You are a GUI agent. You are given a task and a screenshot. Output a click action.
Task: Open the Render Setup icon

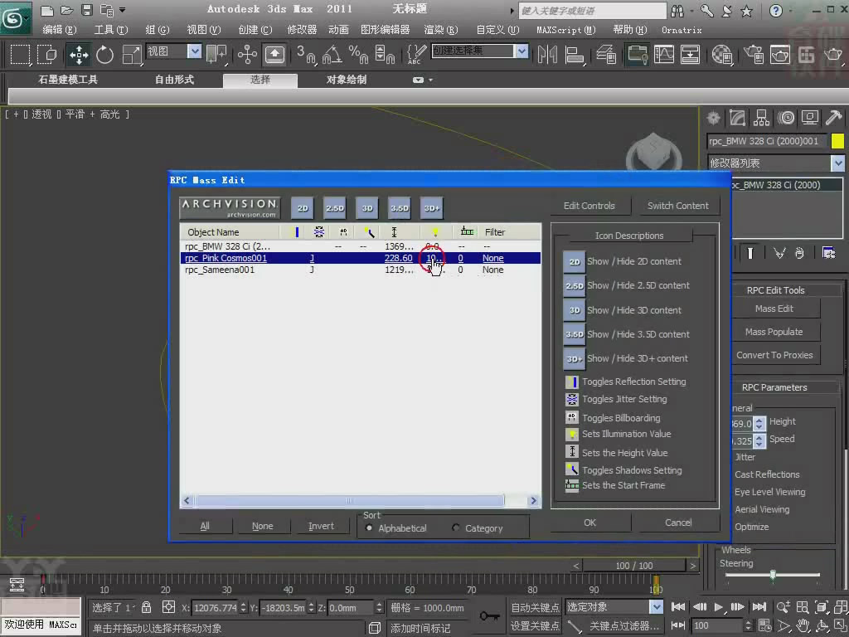(x=753, y=55)
